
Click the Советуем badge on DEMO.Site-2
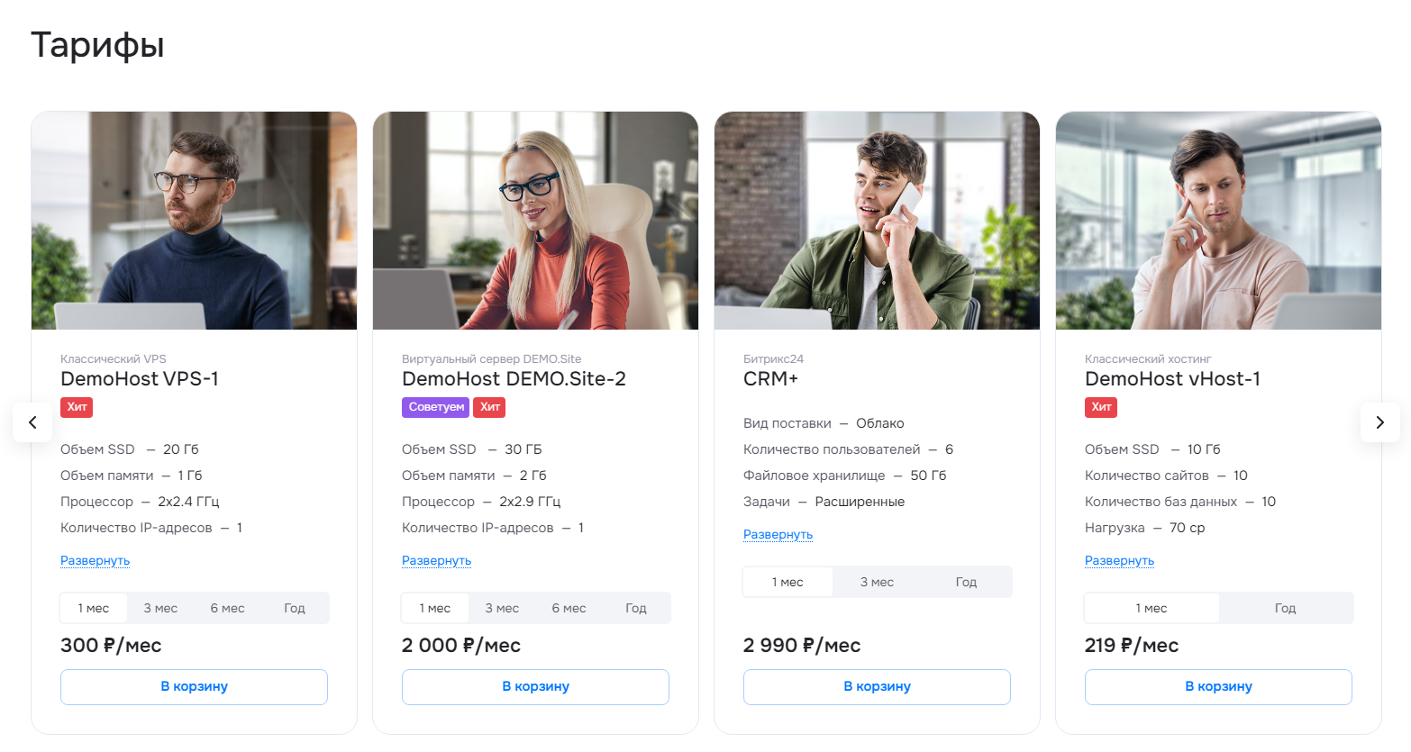pyautogui.click(x=436, y=407)
